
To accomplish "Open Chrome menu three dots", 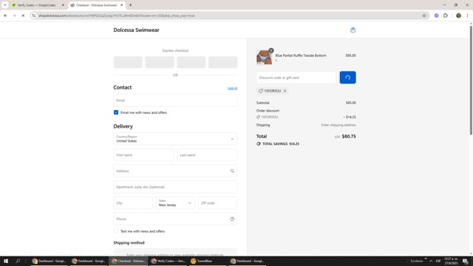I will point(467,16).
